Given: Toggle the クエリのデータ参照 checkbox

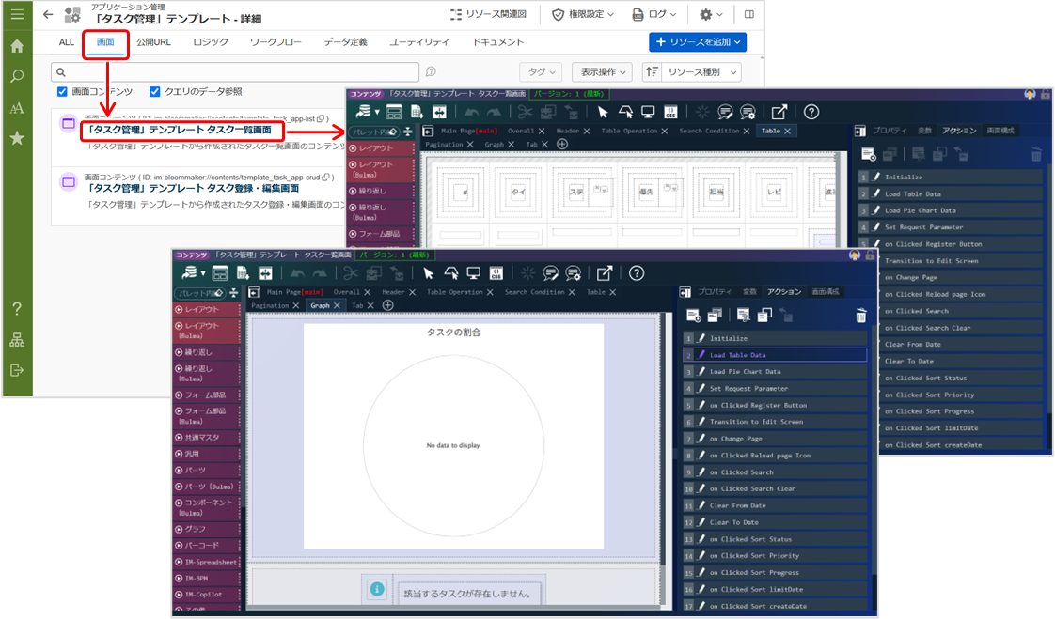Looking at the screenshot, I should point(155,91).
